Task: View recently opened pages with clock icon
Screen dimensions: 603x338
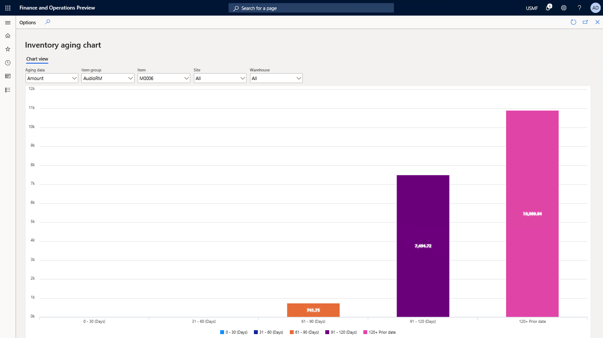Action: 7,62
